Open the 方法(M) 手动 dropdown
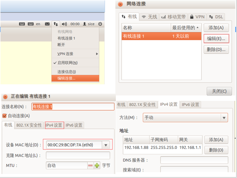237x178 pixels. (185, 118)
